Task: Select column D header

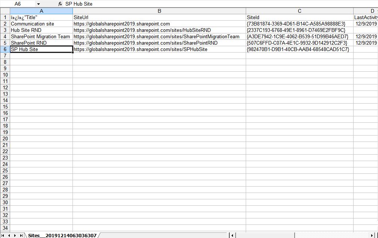Action: point(366,11)
